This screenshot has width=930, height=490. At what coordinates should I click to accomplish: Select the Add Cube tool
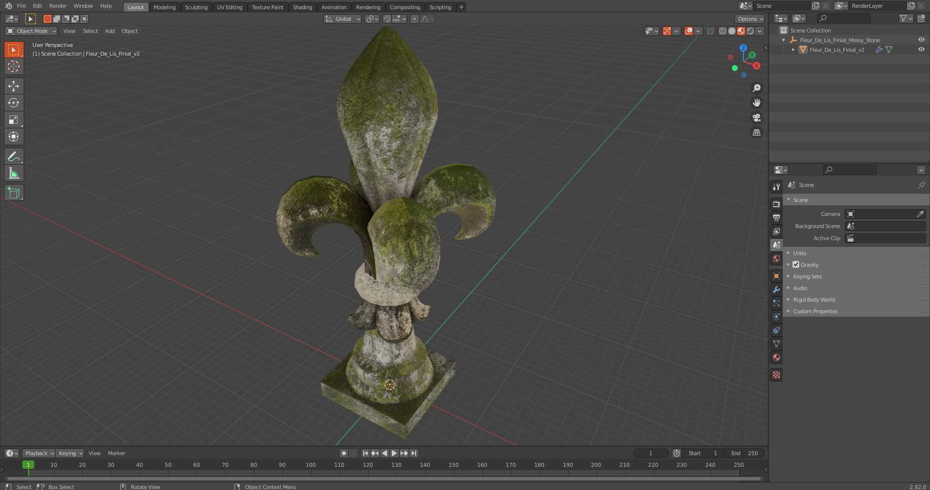click(x=14, y=193)
